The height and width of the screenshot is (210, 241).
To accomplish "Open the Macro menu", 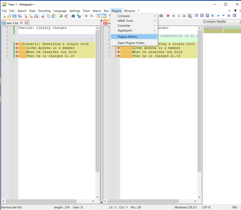I will click(x=97, y=11).
